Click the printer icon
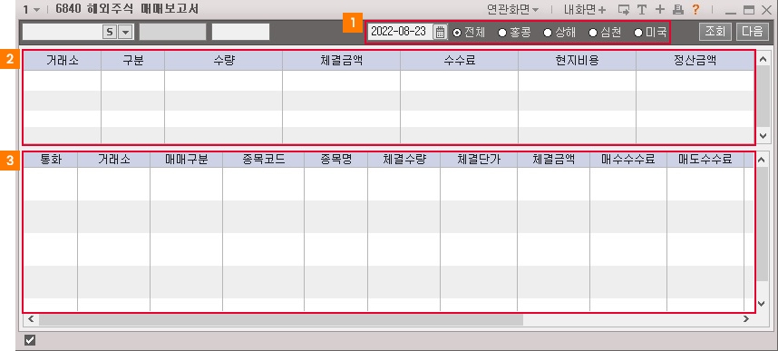 click(x=677, y=9)
